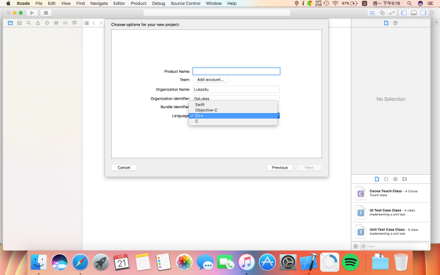Viewport: 440px width, 275px height.
Task: Go forward with the right chevron
Action: click(101, 23)
